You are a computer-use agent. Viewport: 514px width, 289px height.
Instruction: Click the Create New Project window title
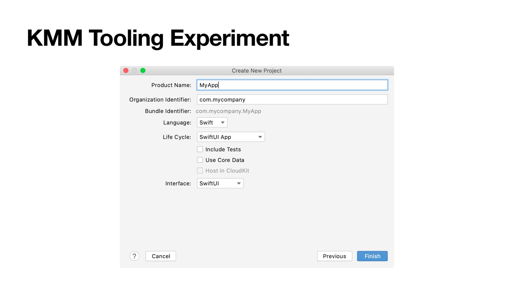(x=257, y=71)
